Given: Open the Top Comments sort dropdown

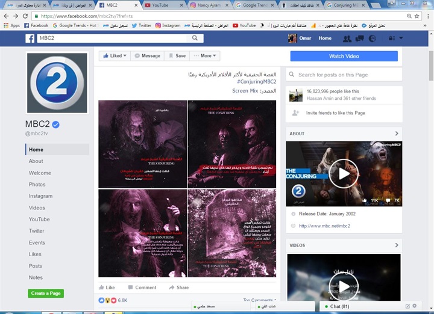Looking at the screenshot, I should pyautogui.click(x=260, y=300).
